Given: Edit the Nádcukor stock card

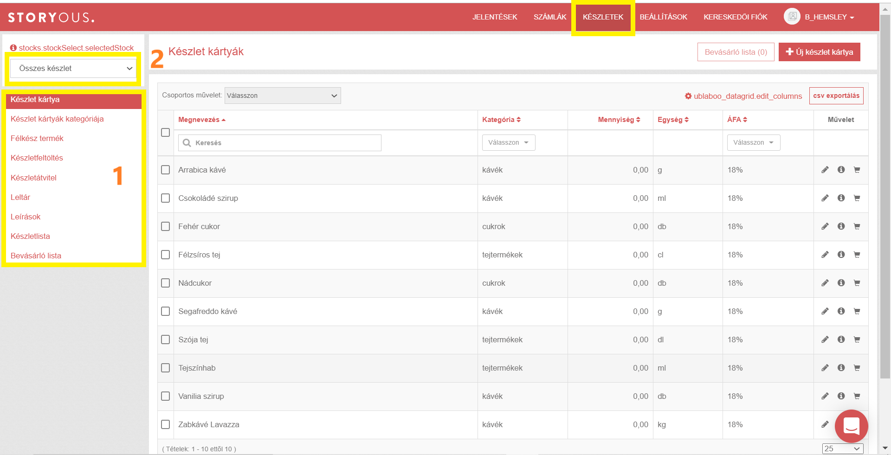Looking at the screenshot, I should click(x=825, y=283).
